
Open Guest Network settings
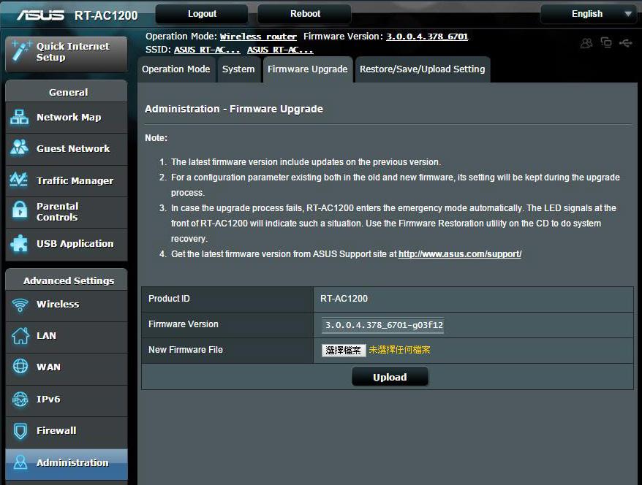67,149
